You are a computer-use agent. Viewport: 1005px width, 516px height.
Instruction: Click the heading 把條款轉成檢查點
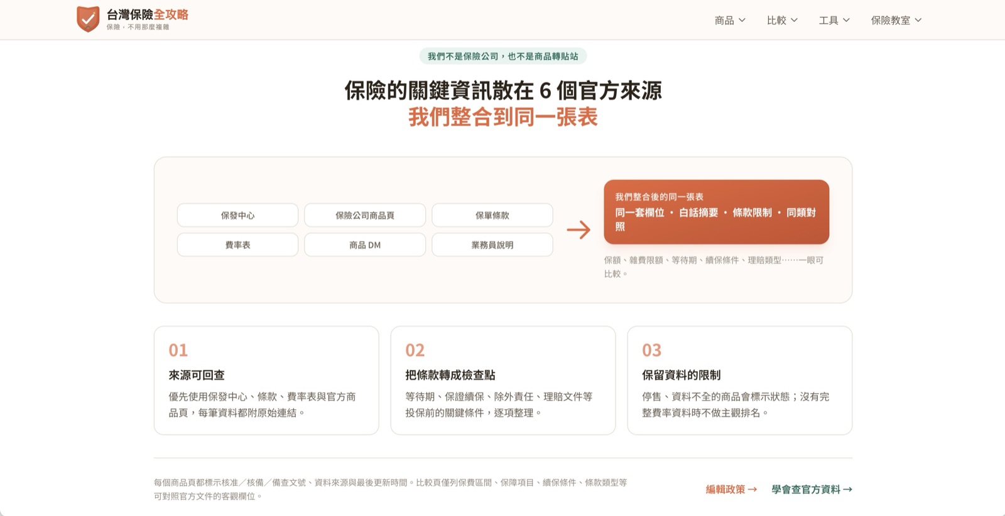450,375
